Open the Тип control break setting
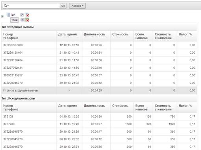201x150 pixels. 13,15
